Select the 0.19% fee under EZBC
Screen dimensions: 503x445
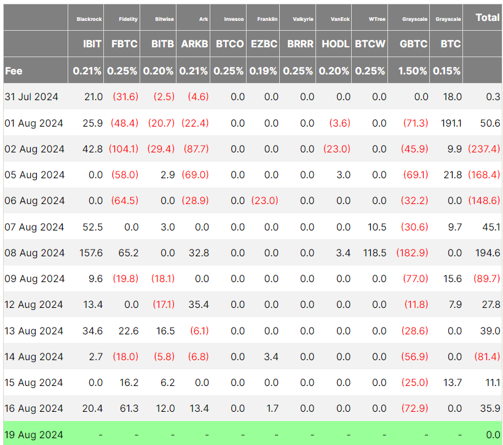[x=263, y=71]
